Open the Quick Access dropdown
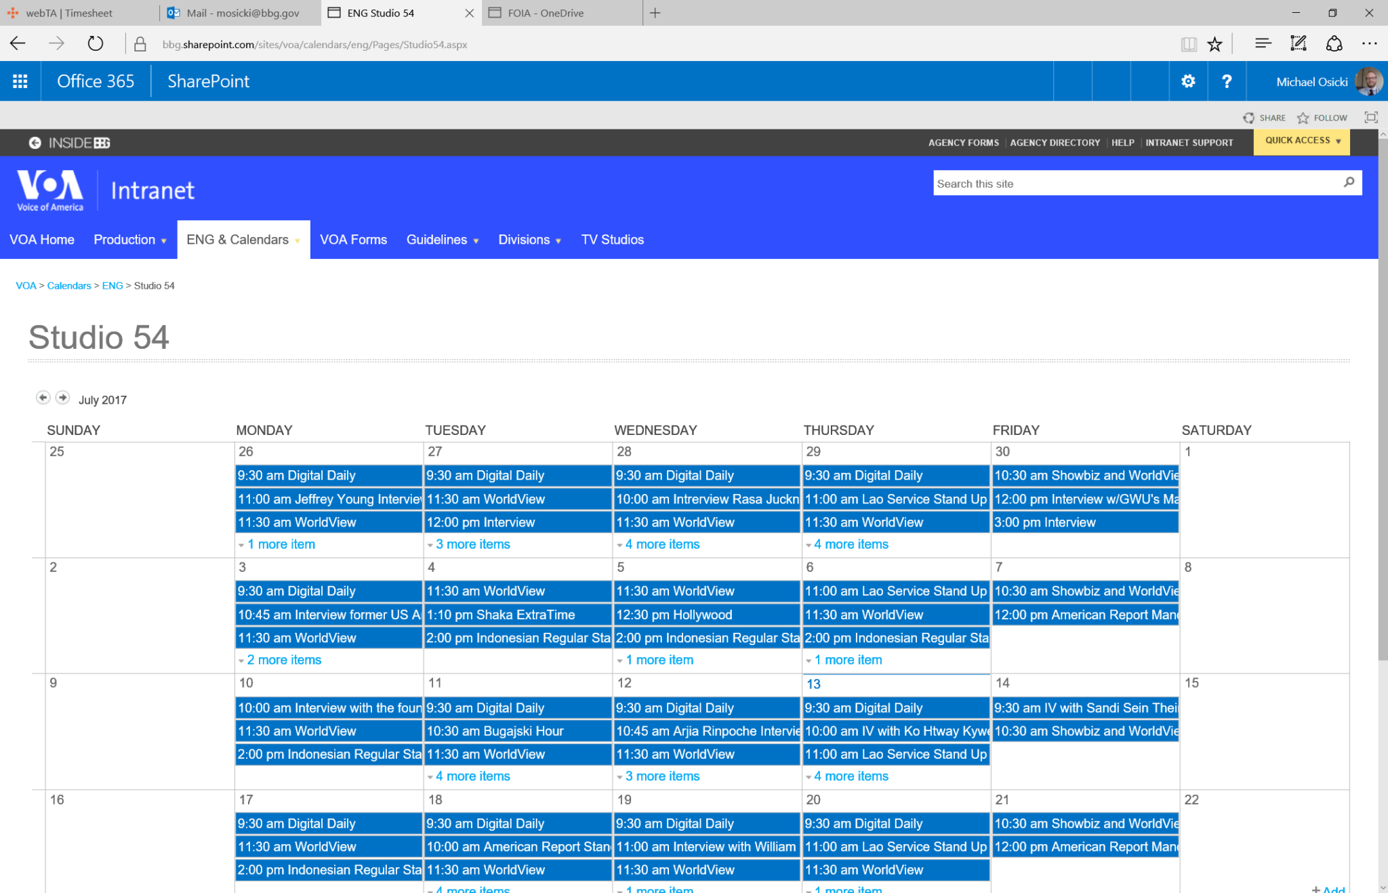1388x893 pixels. tap(1301, 141)
